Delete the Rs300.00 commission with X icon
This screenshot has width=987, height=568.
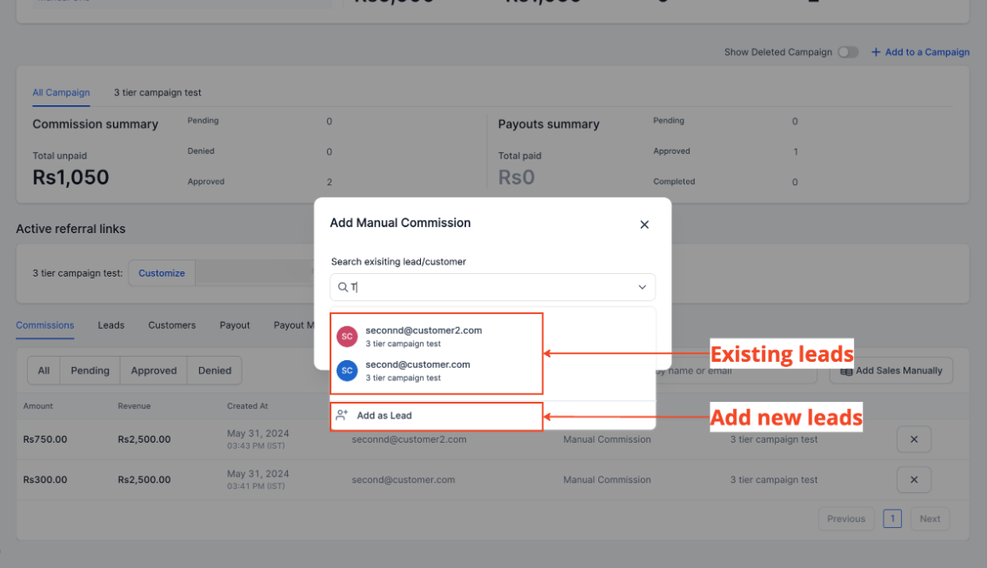[914, 479]
